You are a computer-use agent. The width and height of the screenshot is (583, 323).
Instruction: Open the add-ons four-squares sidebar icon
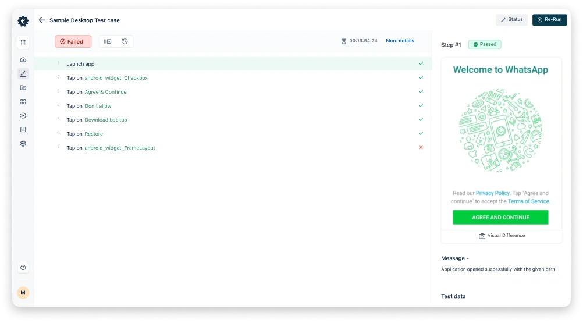pos(23,102)
